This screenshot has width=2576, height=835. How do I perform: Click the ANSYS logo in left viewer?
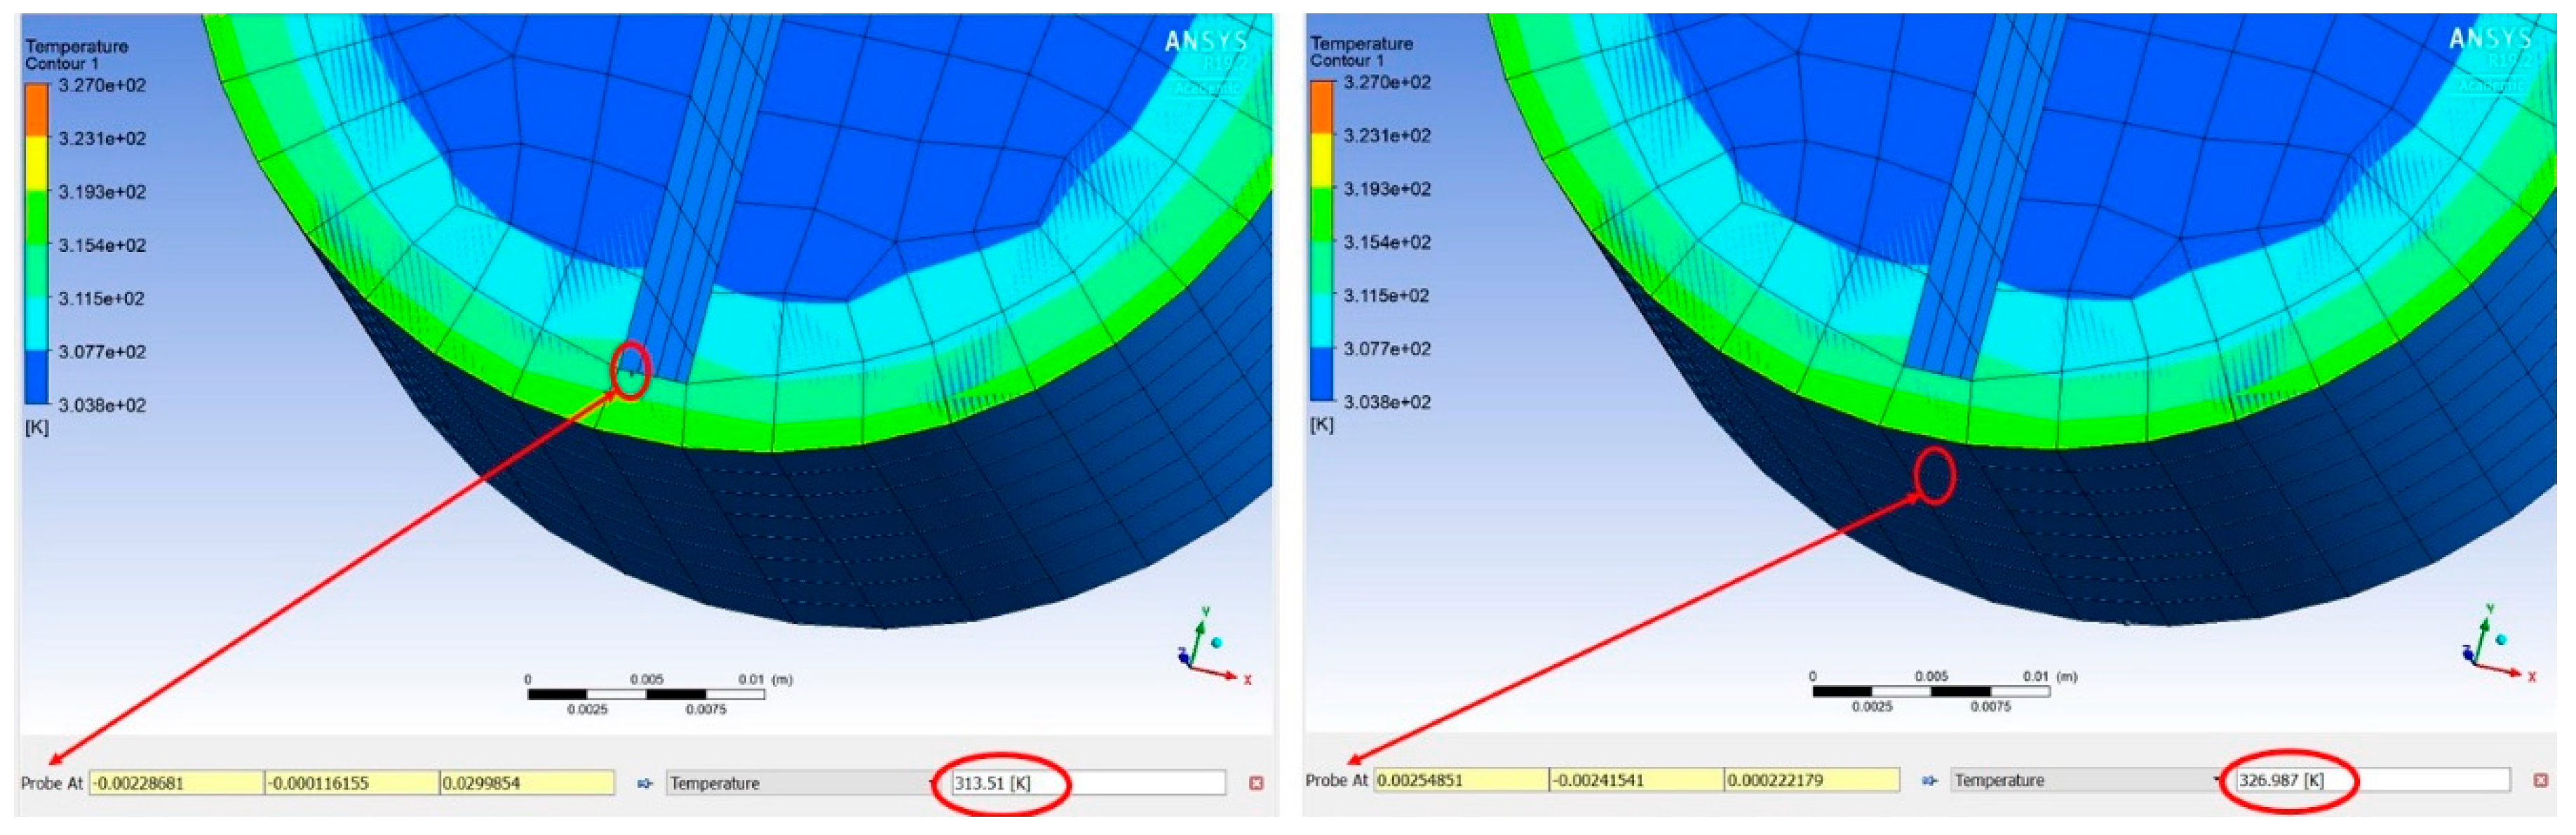(1206, 41)
